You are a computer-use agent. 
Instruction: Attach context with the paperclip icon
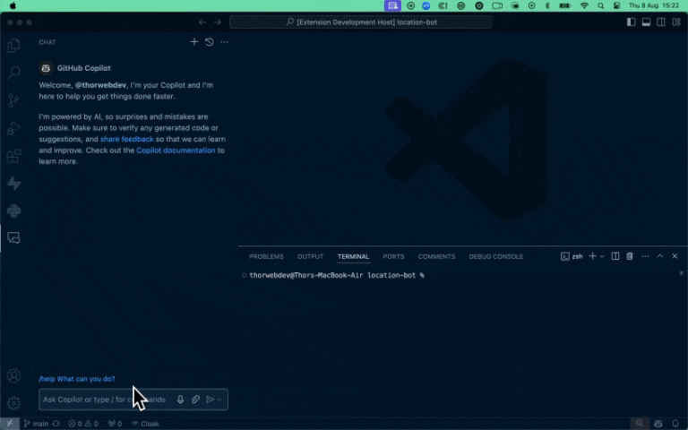(x=195, y=400)
